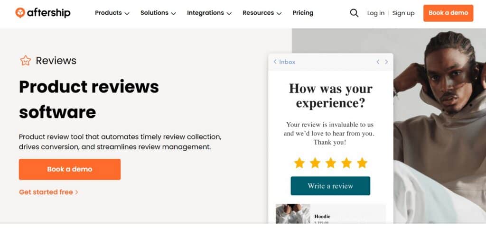Click the Hoodie product thumbnail
The height and width of the screenshot is (228, 486).
point(293,213)
